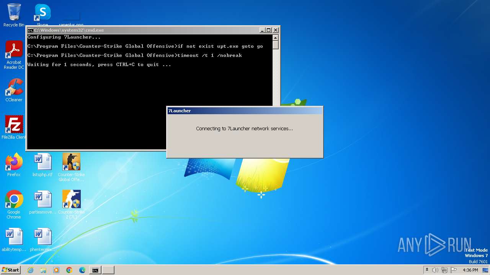Open Internet Explorer from taskbar
Image resolution: width=490 pixels, height=275 pixels.
point(31,270)
